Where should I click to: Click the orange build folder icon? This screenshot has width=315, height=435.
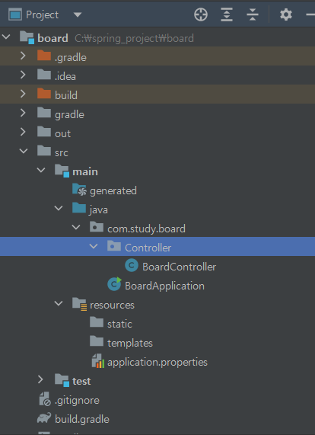point(44,94)
